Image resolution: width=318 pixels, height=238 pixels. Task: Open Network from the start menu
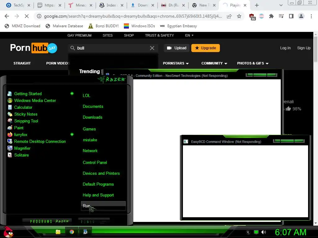click(90, 151)
